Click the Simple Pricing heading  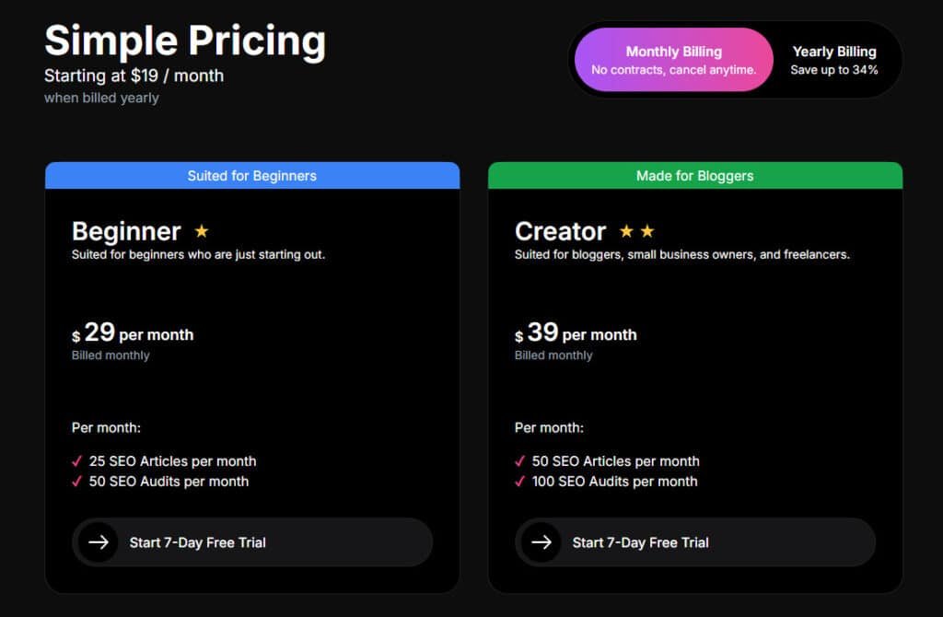[185, 41]
